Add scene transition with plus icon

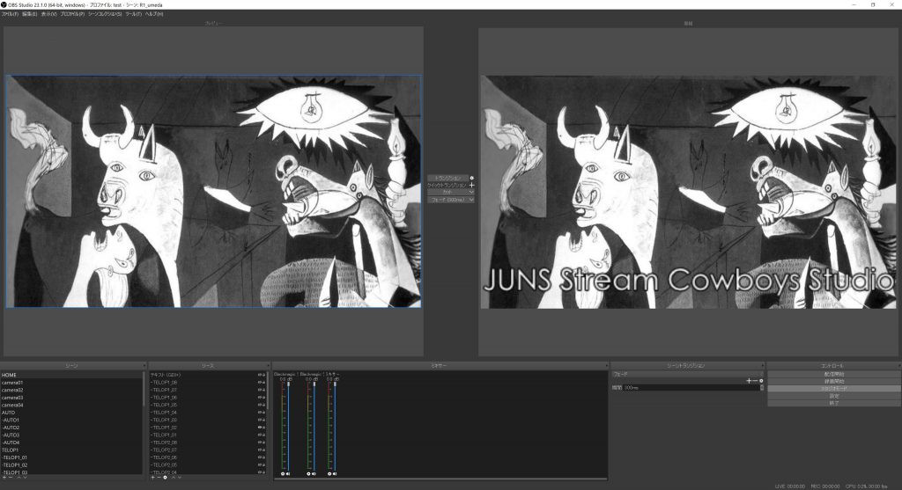coord(749,381)
